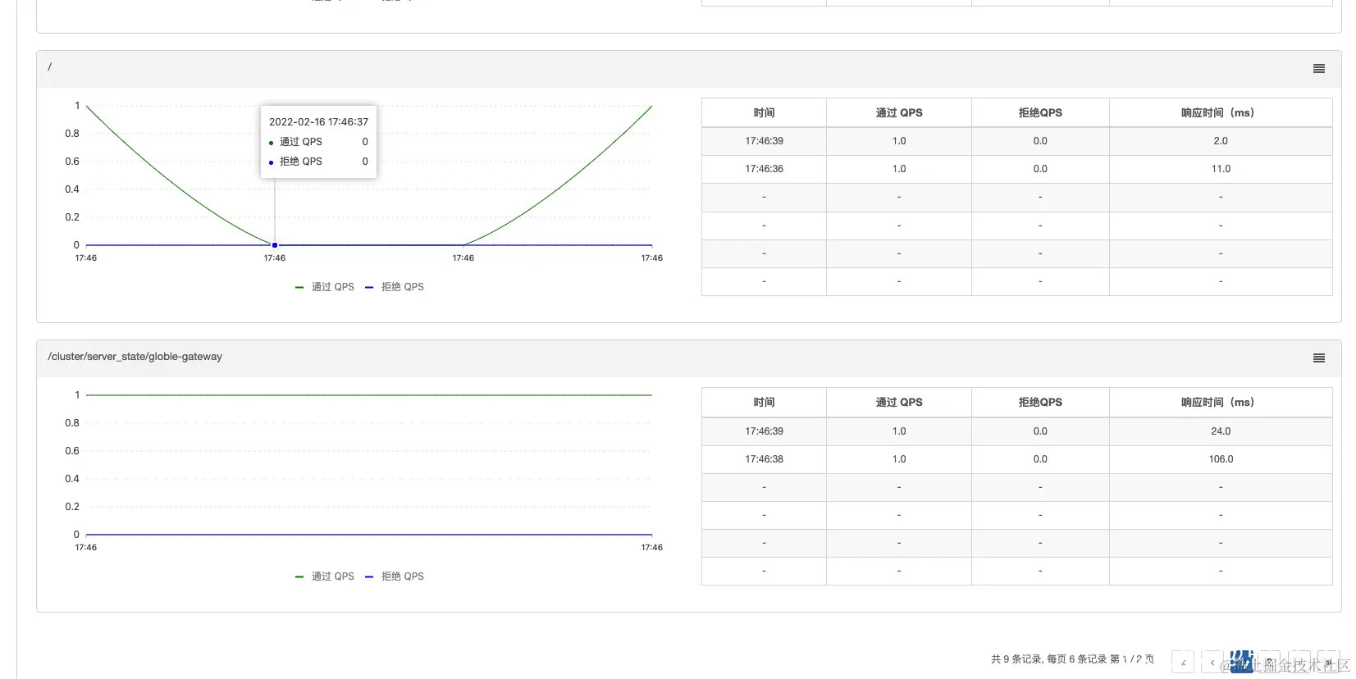The height and width of the screenshot is (679, 1356).
Task: Click y-axis label 0.8 on "/" chart
Action: click(72, 134)
